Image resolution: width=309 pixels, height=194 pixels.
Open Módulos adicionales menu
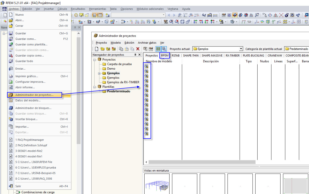[150, 9]
